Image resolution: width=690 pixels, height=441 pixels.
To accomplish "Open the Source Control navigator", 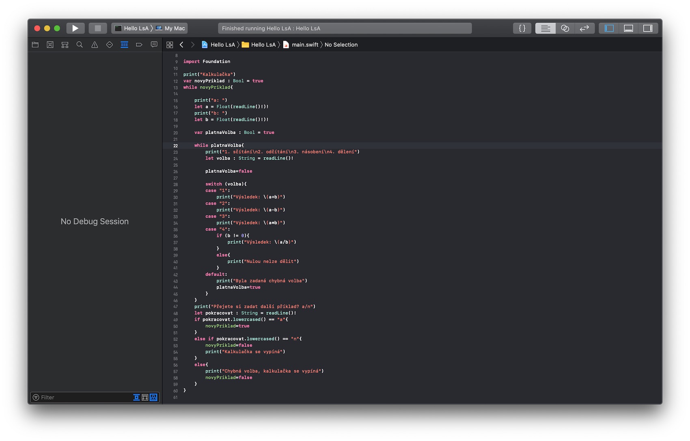I will [x=50, y=45].
